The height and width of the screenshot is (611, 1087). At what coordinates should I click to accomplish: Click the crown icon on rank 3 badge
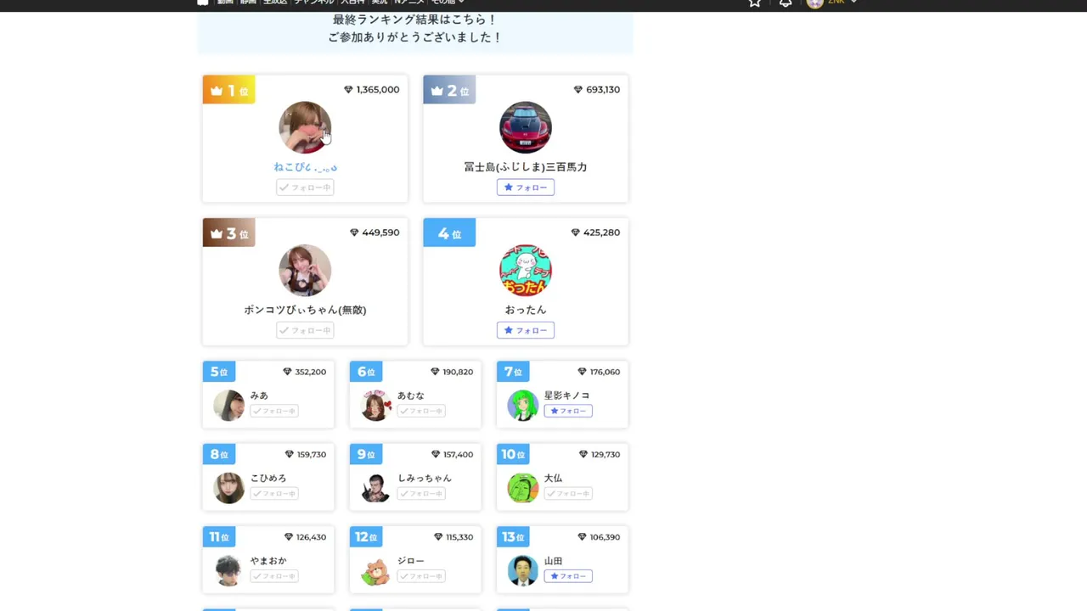click(217, 233)
